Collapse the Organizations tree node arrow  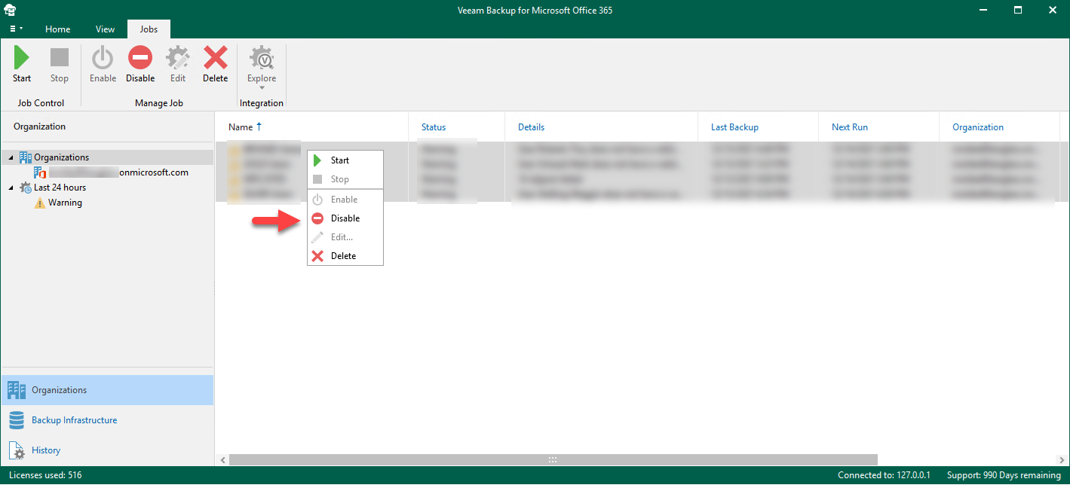coord(11,157)
